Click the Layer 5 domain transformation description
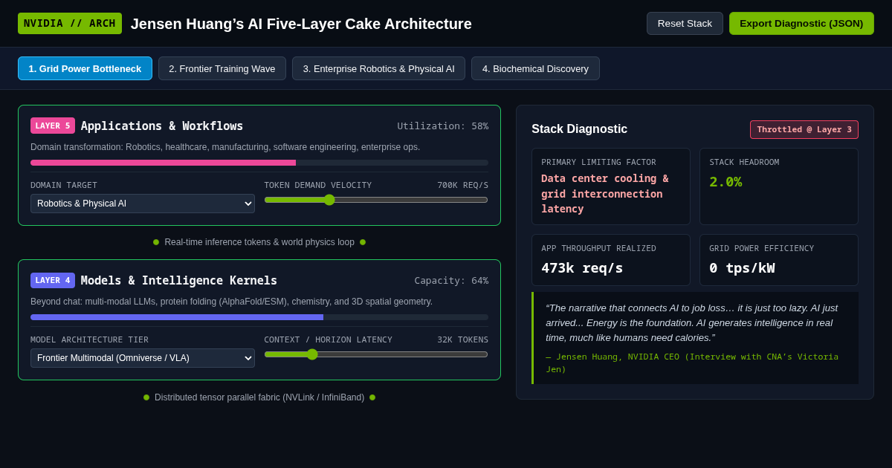The width and height of the screenshot is (892, 468). pos(225,147)
